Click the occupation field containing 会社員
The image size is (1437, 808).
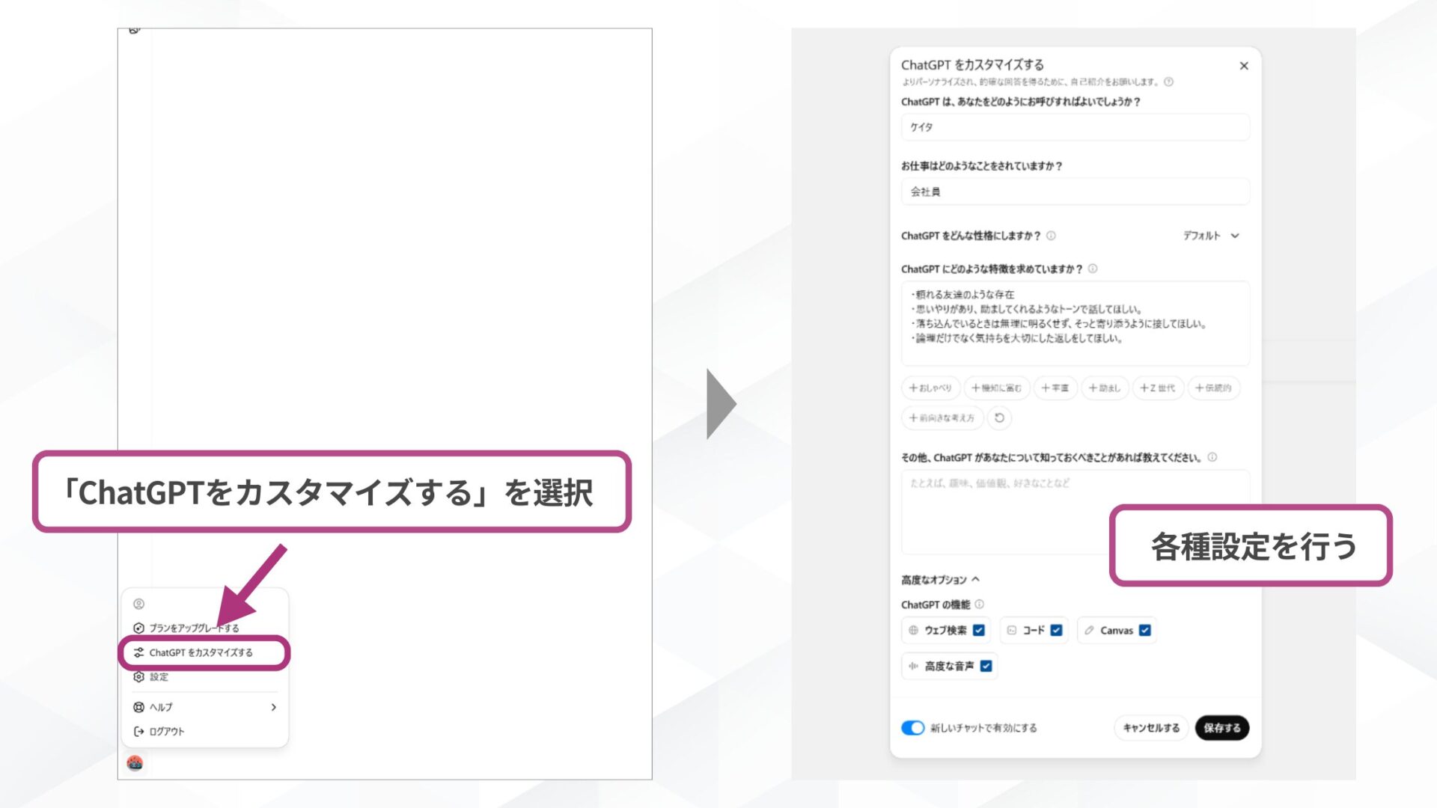click(x=1076, y=192)
